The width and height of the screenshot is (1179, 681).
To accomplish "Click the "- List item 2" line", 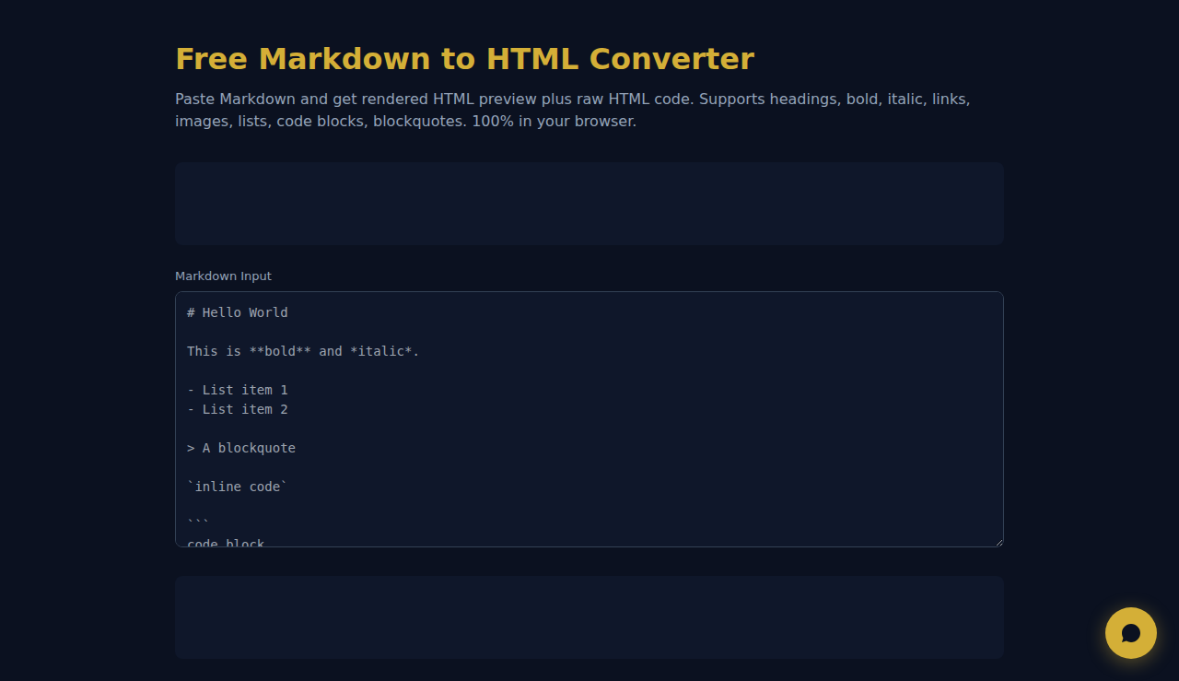I will pos(238,409).
